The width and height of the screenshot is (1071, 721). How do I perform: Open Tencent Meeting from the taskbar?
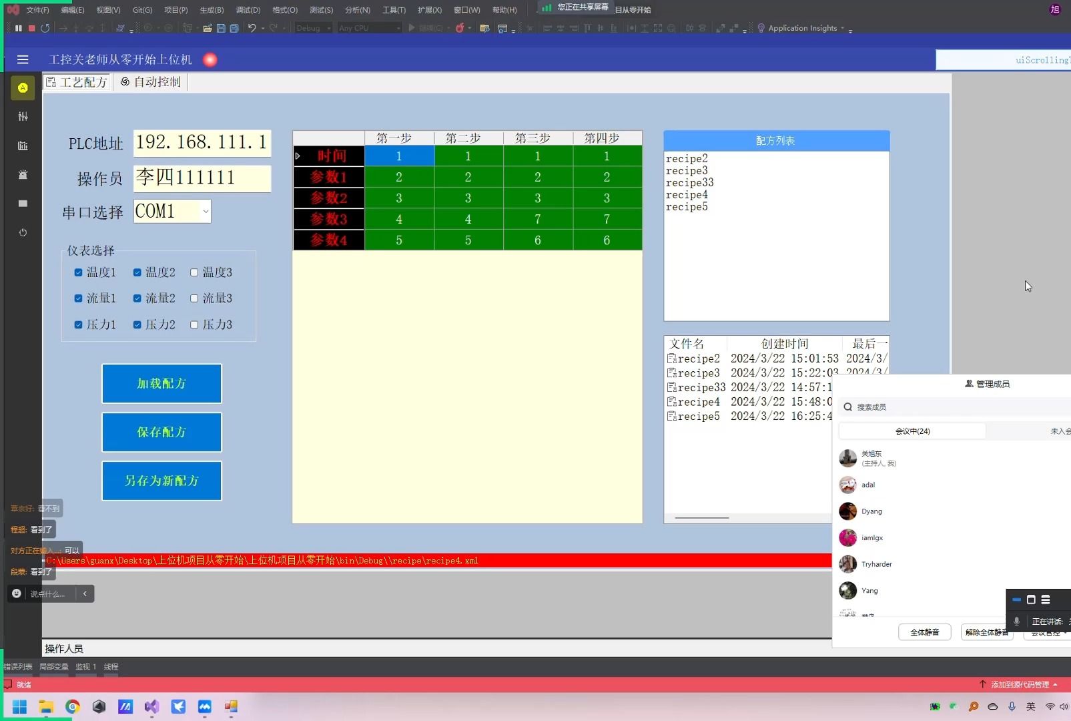pos(205,706)
